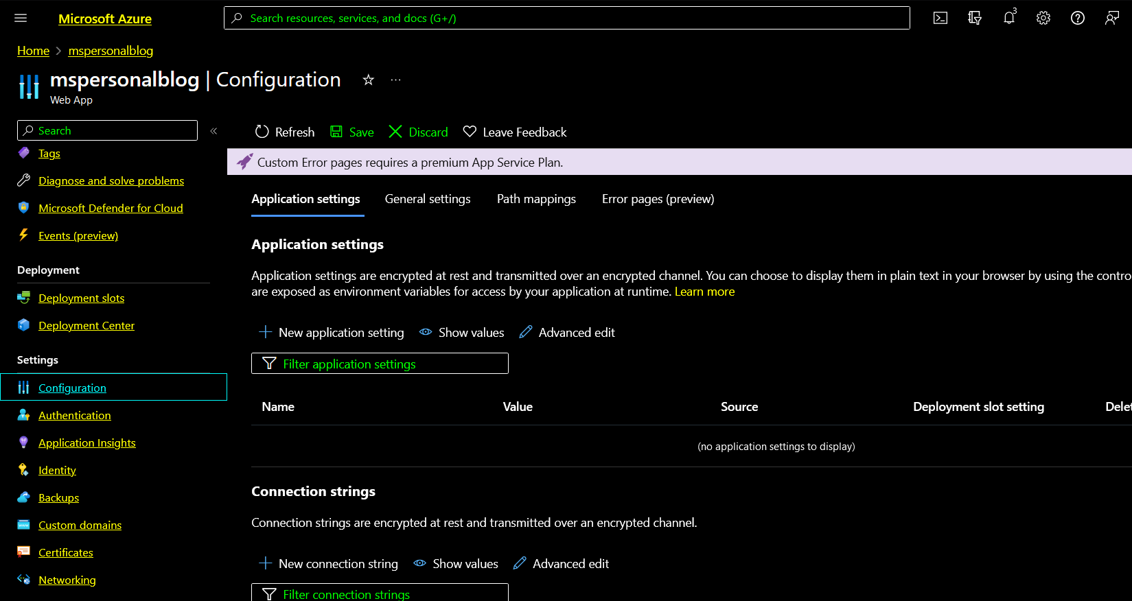Open Advanced edit for connection strings
The height and width of the screenshot is (601, 1132).
click(561, 563)
